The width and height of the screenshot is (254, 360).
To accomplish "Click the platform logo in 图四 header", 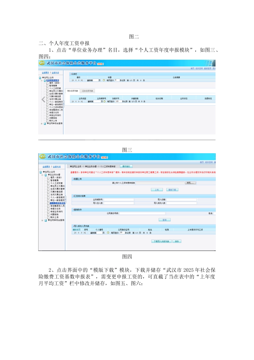I will 43,156.
